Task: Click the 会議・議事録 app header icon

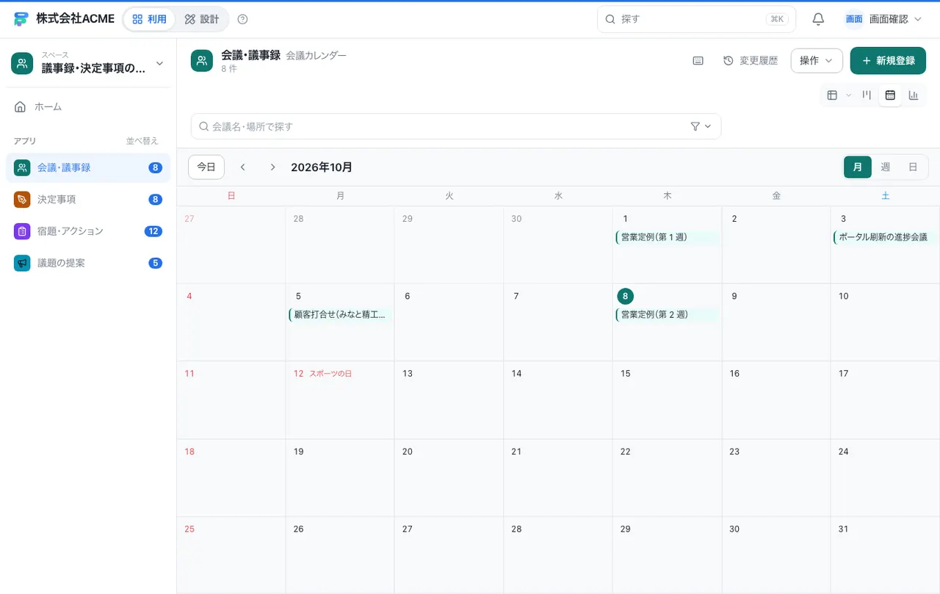Action: point(202,61)
